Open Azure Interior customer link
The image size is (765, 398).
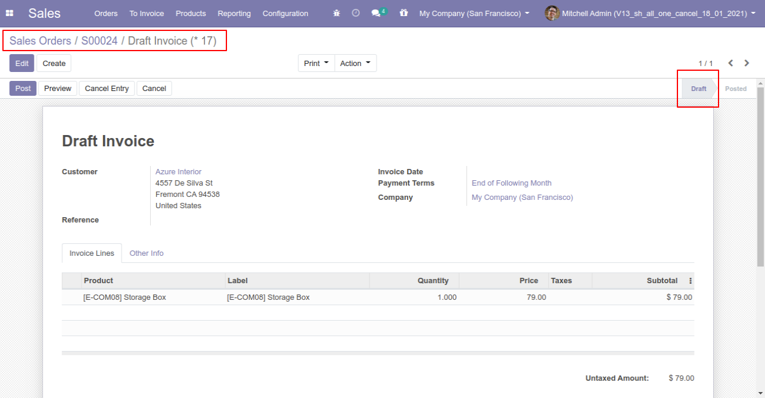(178, 172)
